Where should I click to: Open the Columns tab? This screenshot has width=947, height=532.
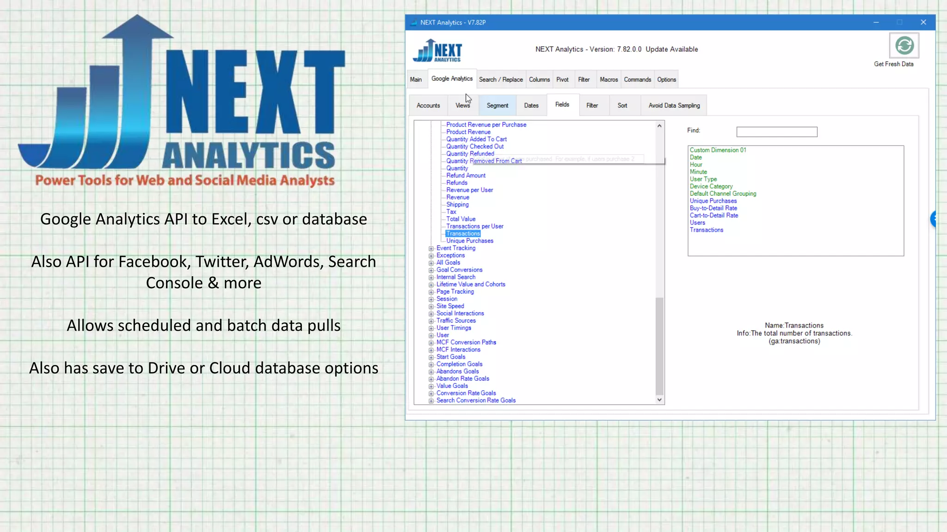pos(539,79)
